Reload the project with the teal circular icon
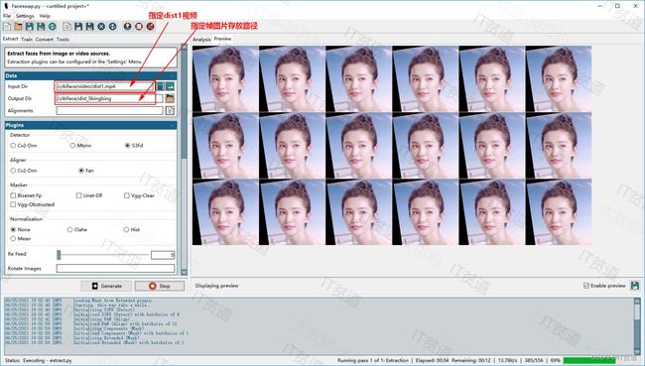 click(53, 27)
